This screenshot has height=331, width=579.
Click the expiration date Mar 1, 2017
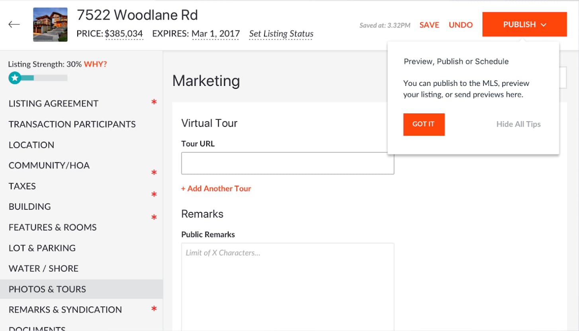tap(215, 34)
